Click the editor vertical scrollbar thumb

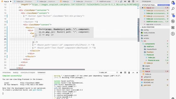pos(139,30)
